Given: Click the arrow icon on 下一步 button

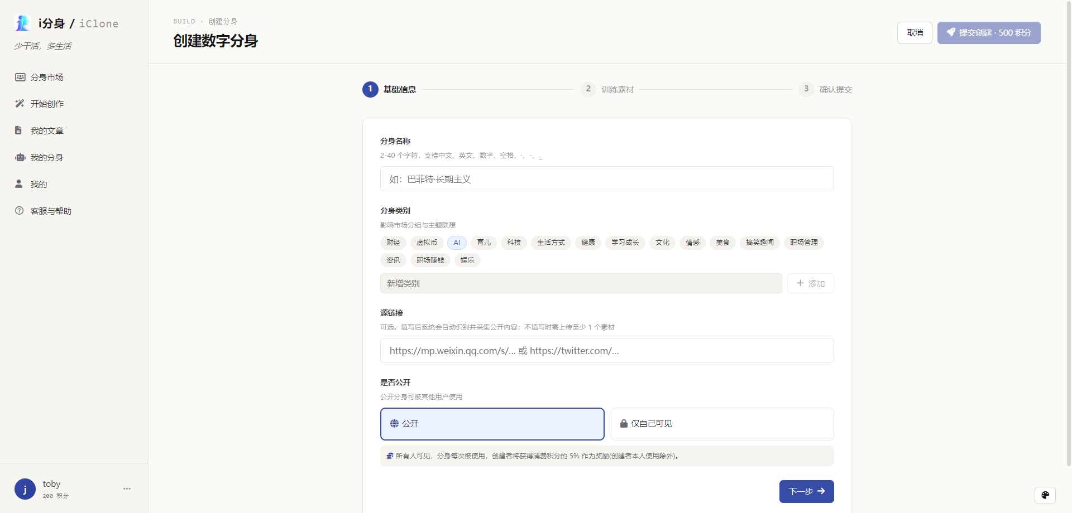Looking at the screenshot, I should click(821, 491).
